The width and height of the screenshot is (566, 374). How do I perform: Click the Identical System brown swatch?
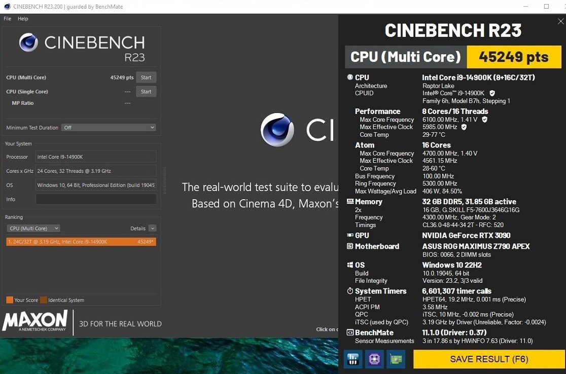[x=43, y=300]
